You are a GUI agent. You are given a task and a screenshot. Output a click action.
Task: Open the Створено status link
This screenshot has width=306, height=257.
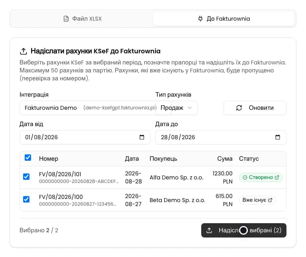coord(261,177)
